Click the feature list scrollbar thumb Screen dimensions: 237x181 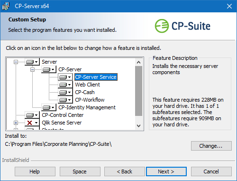click(139, 91)
